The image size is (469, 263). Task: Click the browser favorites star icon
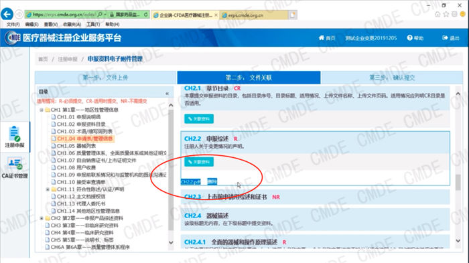(446, 14)
